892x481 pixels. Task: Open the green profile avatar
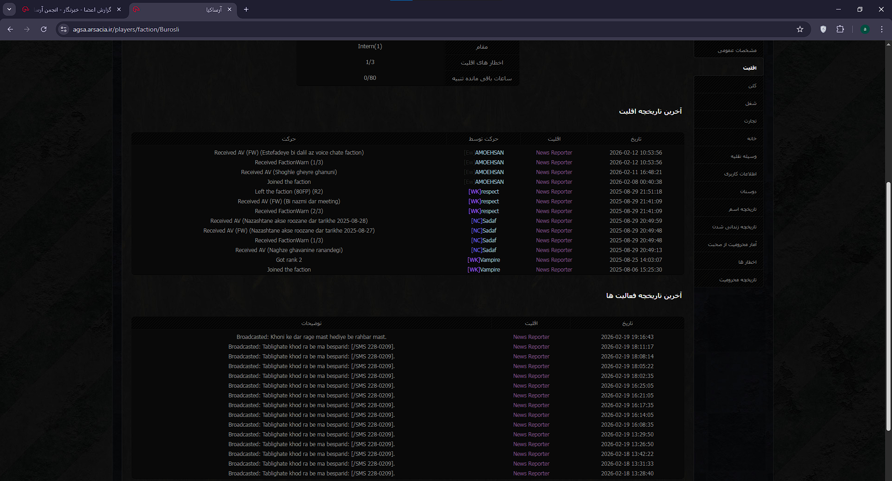865,29
